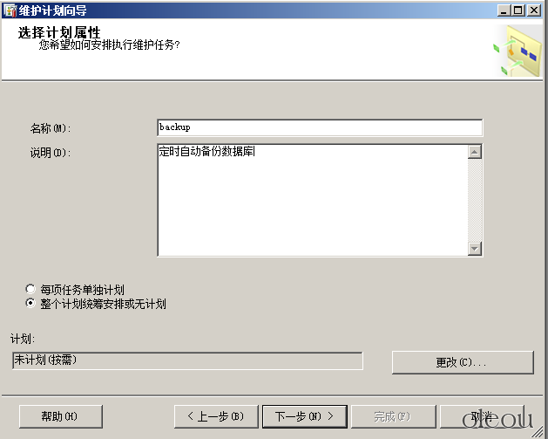Minimize the 维护计划向导 window

504,10
